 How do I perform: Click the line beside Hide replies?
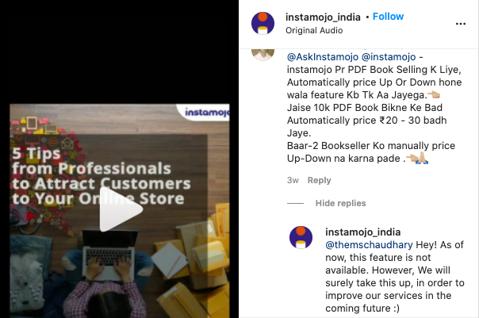point(295,204)
